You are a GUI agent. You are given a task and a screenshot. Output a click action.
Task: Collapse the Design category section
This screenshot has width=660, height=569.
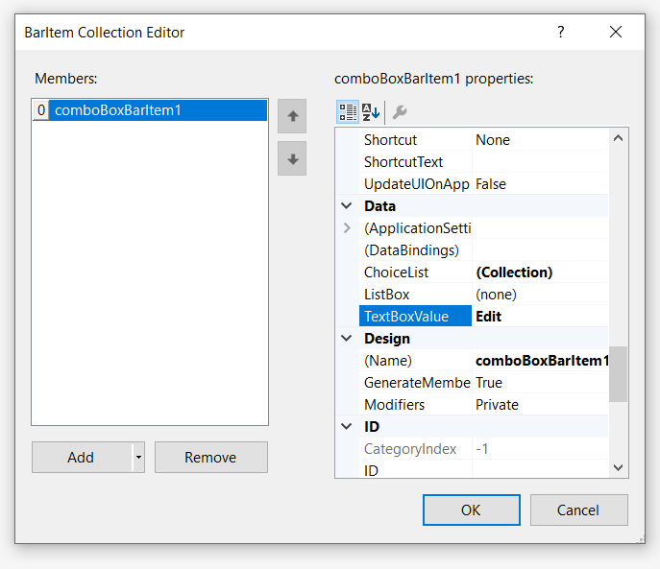pyautogui.click(x=347, y=339)
